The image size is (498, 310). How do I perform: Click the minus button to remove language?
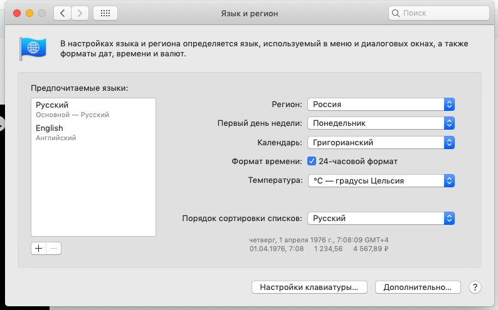pos(54,248)
